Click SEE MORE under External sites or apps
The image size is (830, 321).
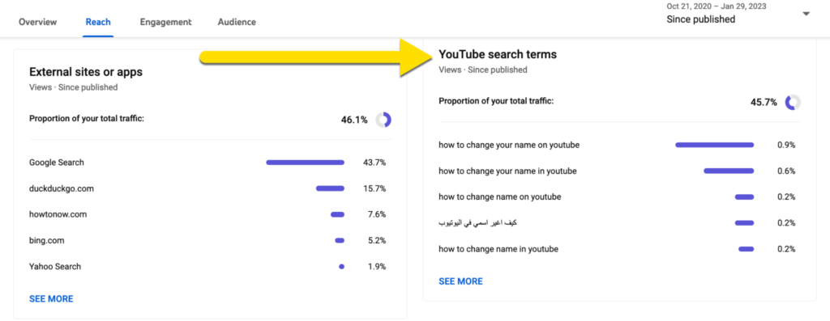coord(51,299)
